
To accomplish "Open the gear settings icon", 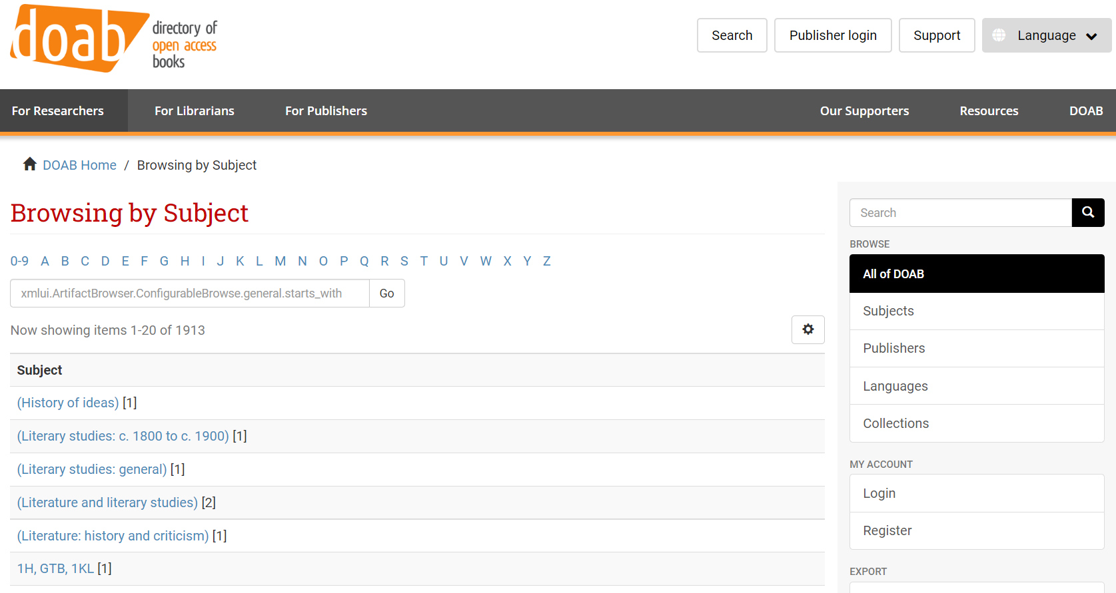I will pos(808,329).
